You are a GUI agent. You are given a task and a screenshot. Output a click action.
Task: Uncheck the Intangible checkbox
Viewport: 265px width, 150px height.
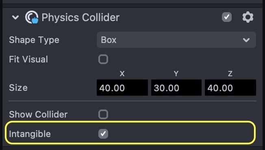[x=103, y=134]
